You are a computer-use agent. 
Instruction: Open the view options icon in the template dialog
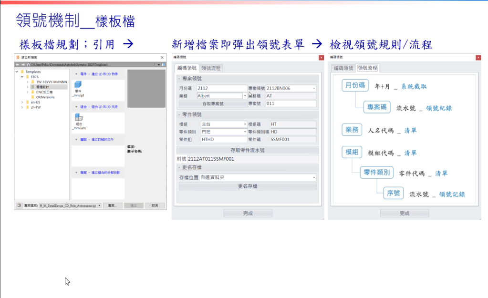[156, 64]
